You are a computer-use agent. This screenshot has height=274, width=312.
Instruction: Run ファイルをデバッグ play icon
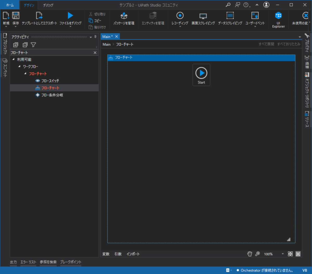point(70,16)
